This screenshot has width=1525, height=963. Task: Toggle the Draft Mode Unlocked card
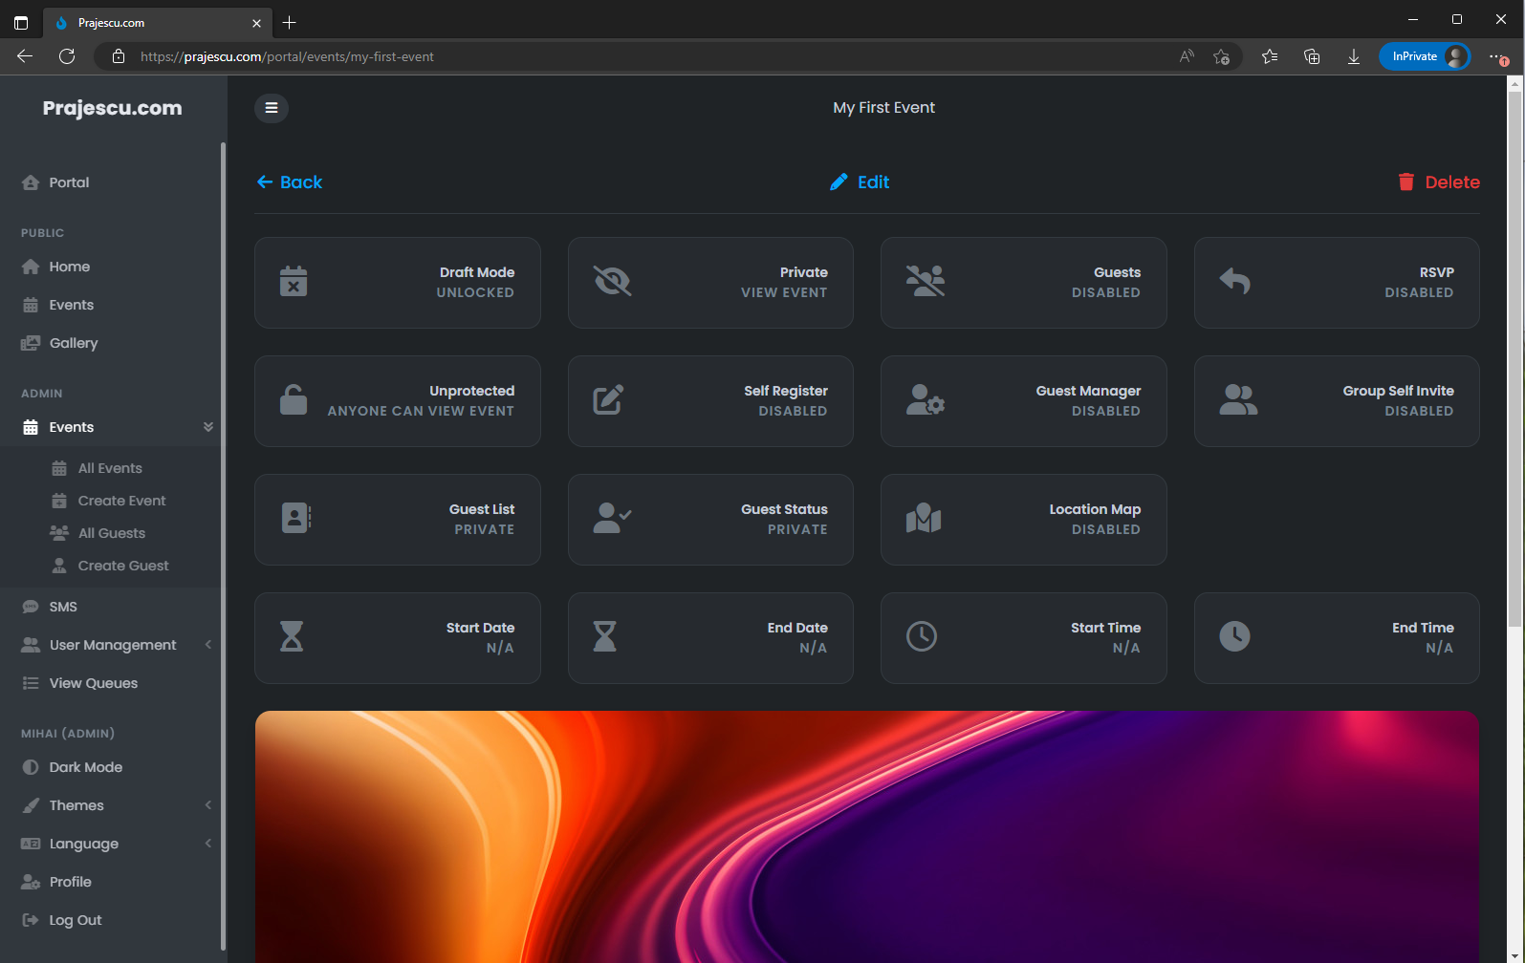click(398, 283)
